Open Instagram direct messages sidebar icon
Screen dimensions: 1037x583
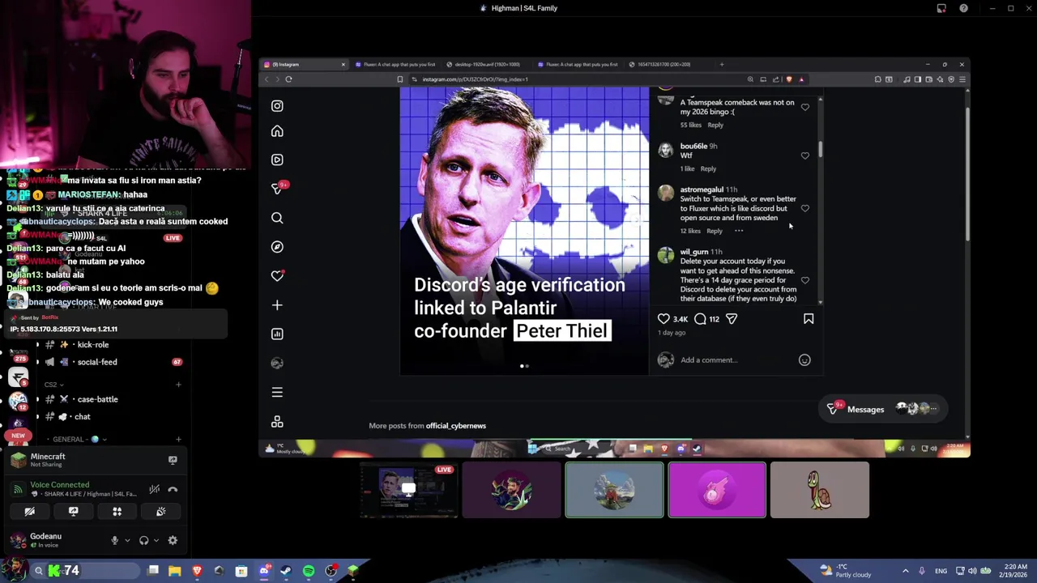coord(277,188)
